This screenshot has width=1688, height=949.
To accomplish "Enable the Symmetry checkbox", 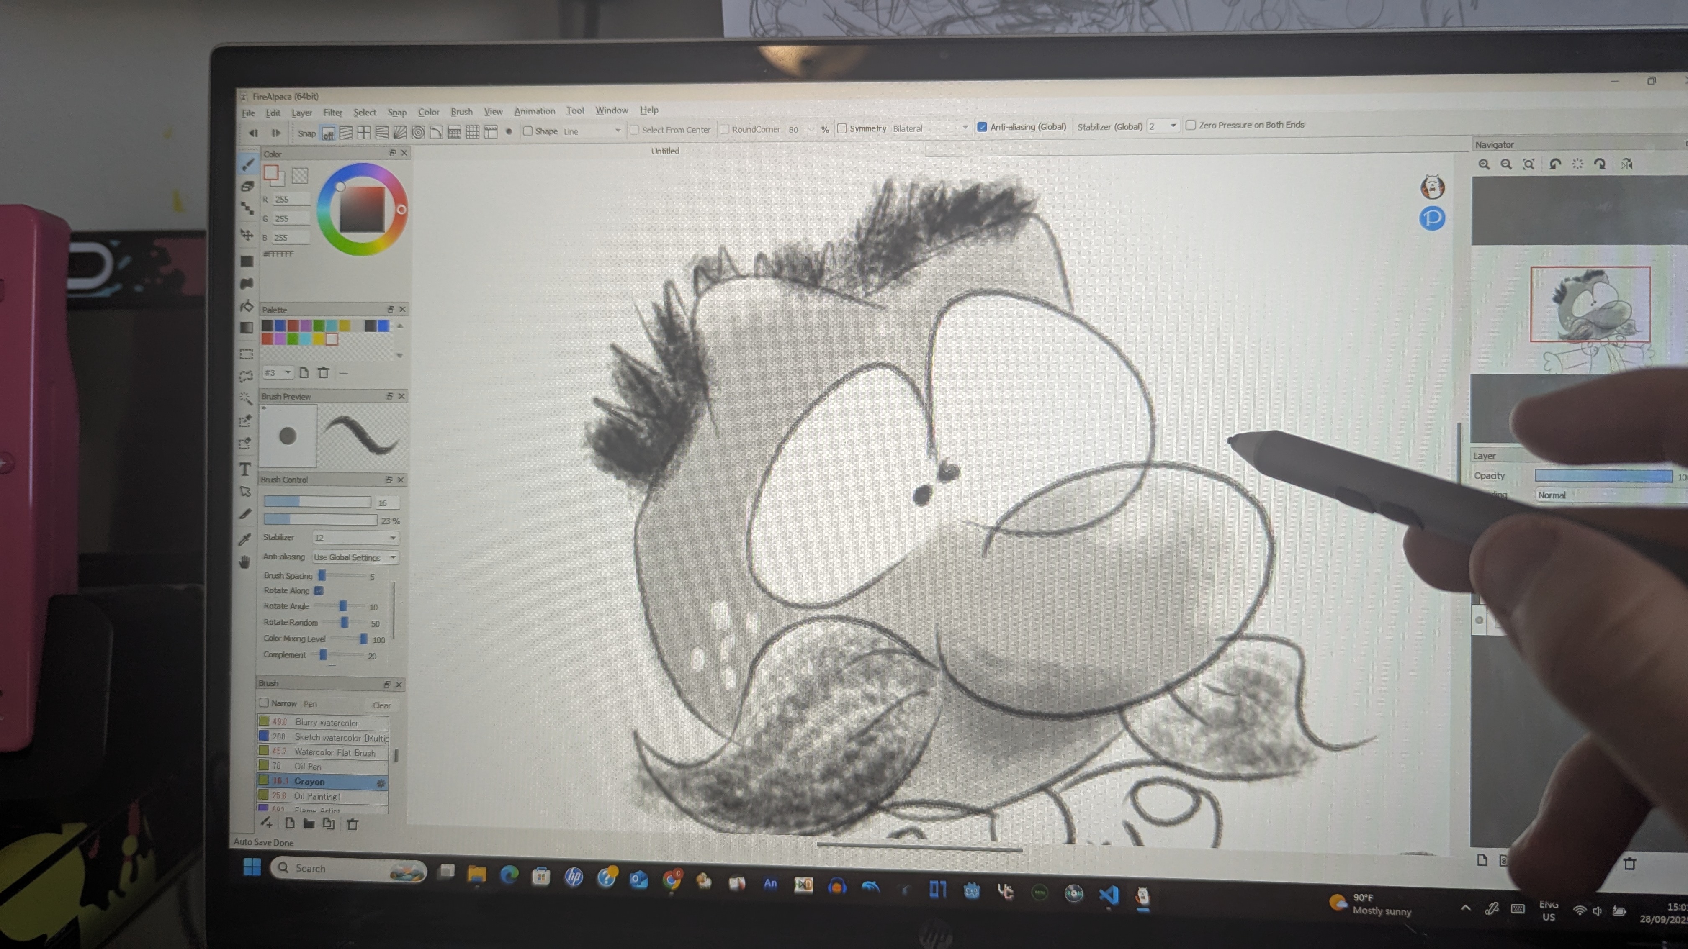I will [x=842, y=128].
